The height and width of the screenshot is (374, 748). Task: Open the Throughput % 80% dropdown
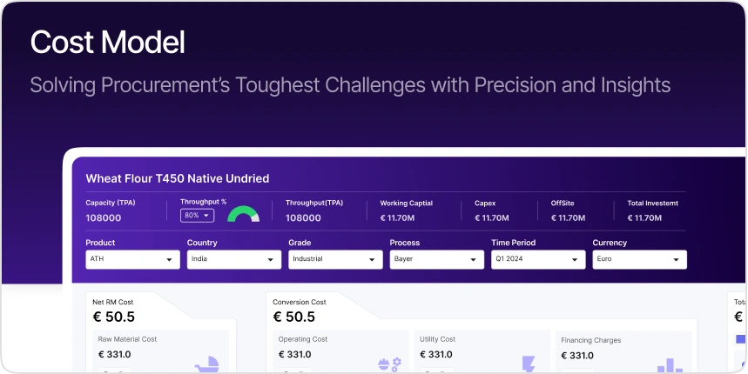(197, 215)
